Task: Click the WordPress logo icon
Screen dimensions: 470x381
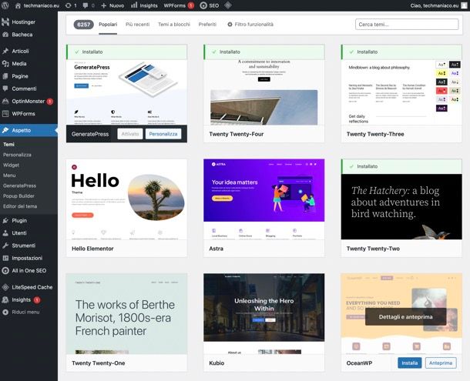Action: coord(5,5)
